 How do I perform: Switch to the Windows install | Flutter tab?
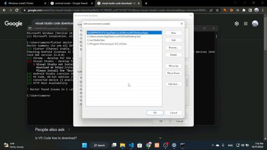point(25,3)
